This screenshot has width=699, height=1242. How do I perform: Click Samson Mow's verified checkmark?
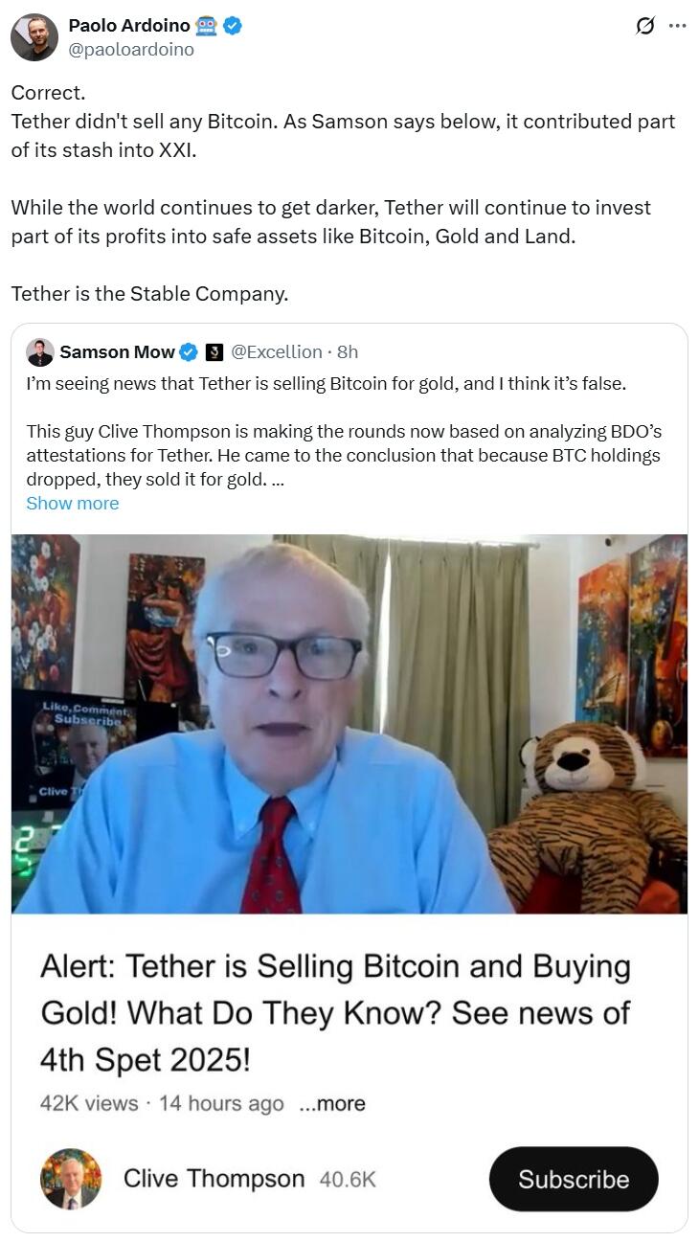coord(189,352)
